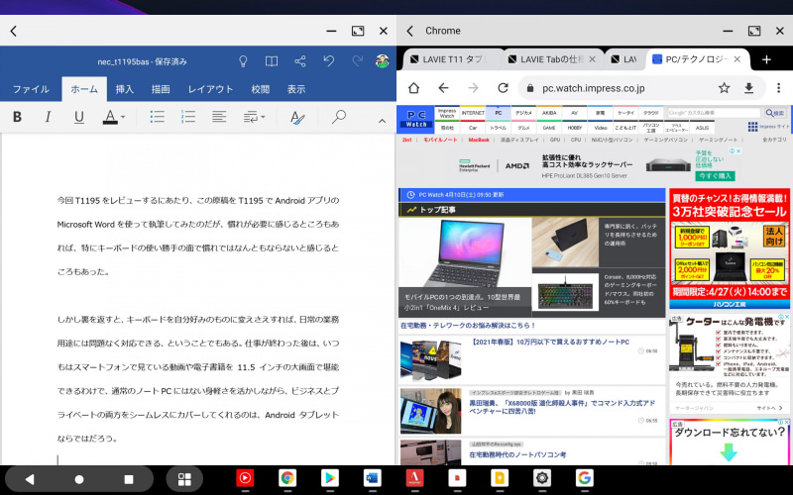Open the 校閲 ribbon tab
Image resolution: width=793 pixels, height=495 pixels.
click(261, 89)
